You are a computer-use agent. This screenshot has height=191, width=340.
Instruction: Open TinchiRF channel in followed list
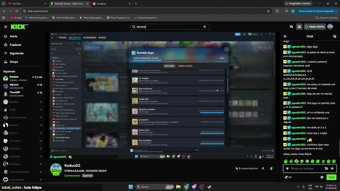pyautogui.click(x=23, y=94)
